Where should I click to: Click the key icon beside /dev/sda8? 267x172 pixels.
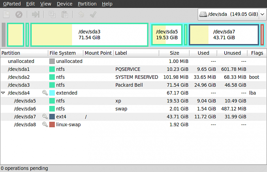click(x=45, y=124)
